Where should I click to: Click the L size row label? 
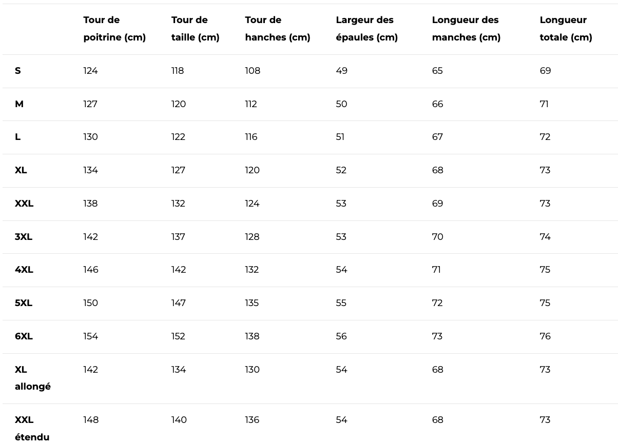[x=17, y=137]
